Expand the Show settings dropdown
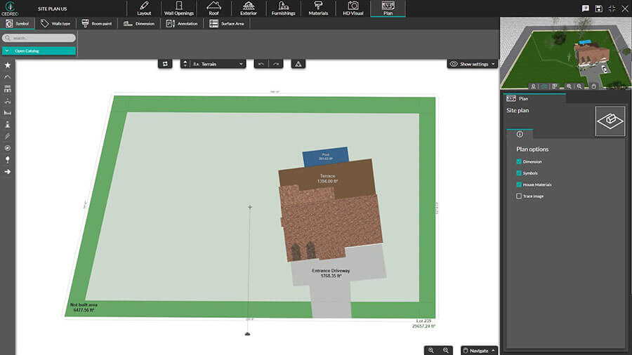This screenshot has width=632, height=355. (473, 64)
